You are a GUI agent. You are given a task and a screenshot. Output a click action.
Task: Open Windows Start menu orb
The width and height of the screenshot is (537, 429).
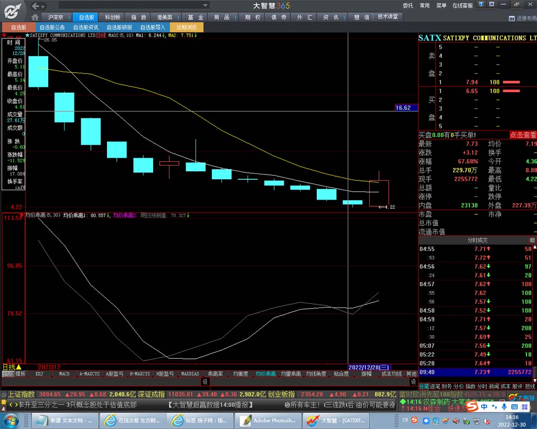point(12,421)
